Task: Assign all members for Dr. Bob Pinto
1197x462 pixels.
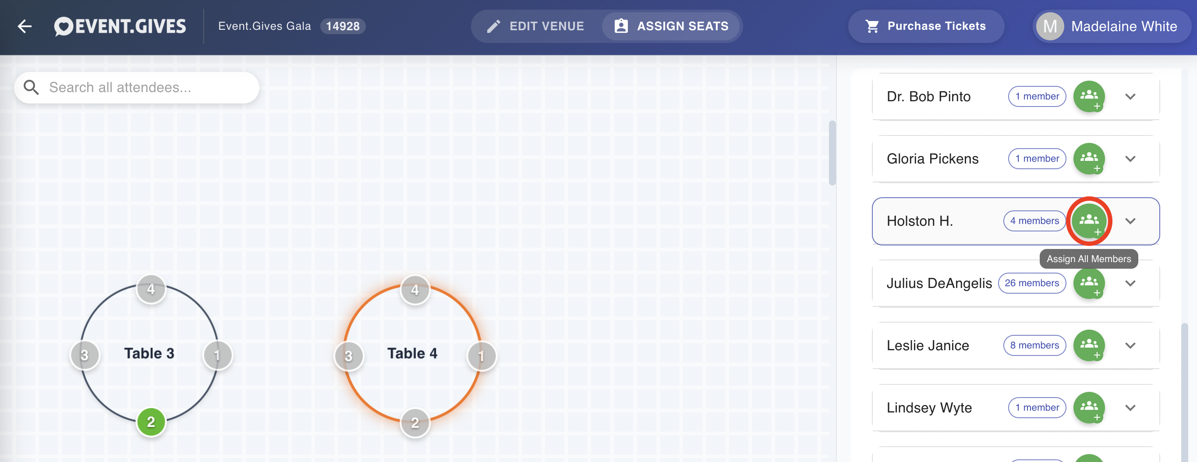Action: point(1089,96)
